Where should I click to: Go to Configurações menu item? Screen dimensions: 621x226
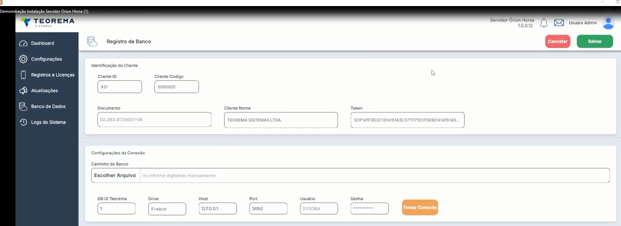[47, 59]
